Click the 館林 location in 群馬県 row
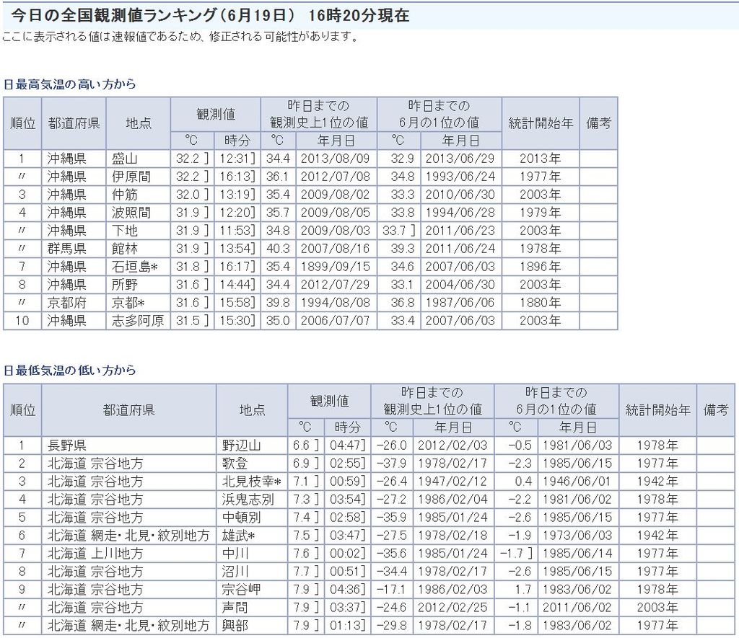The image size is (739, 638). click(124, 249)
